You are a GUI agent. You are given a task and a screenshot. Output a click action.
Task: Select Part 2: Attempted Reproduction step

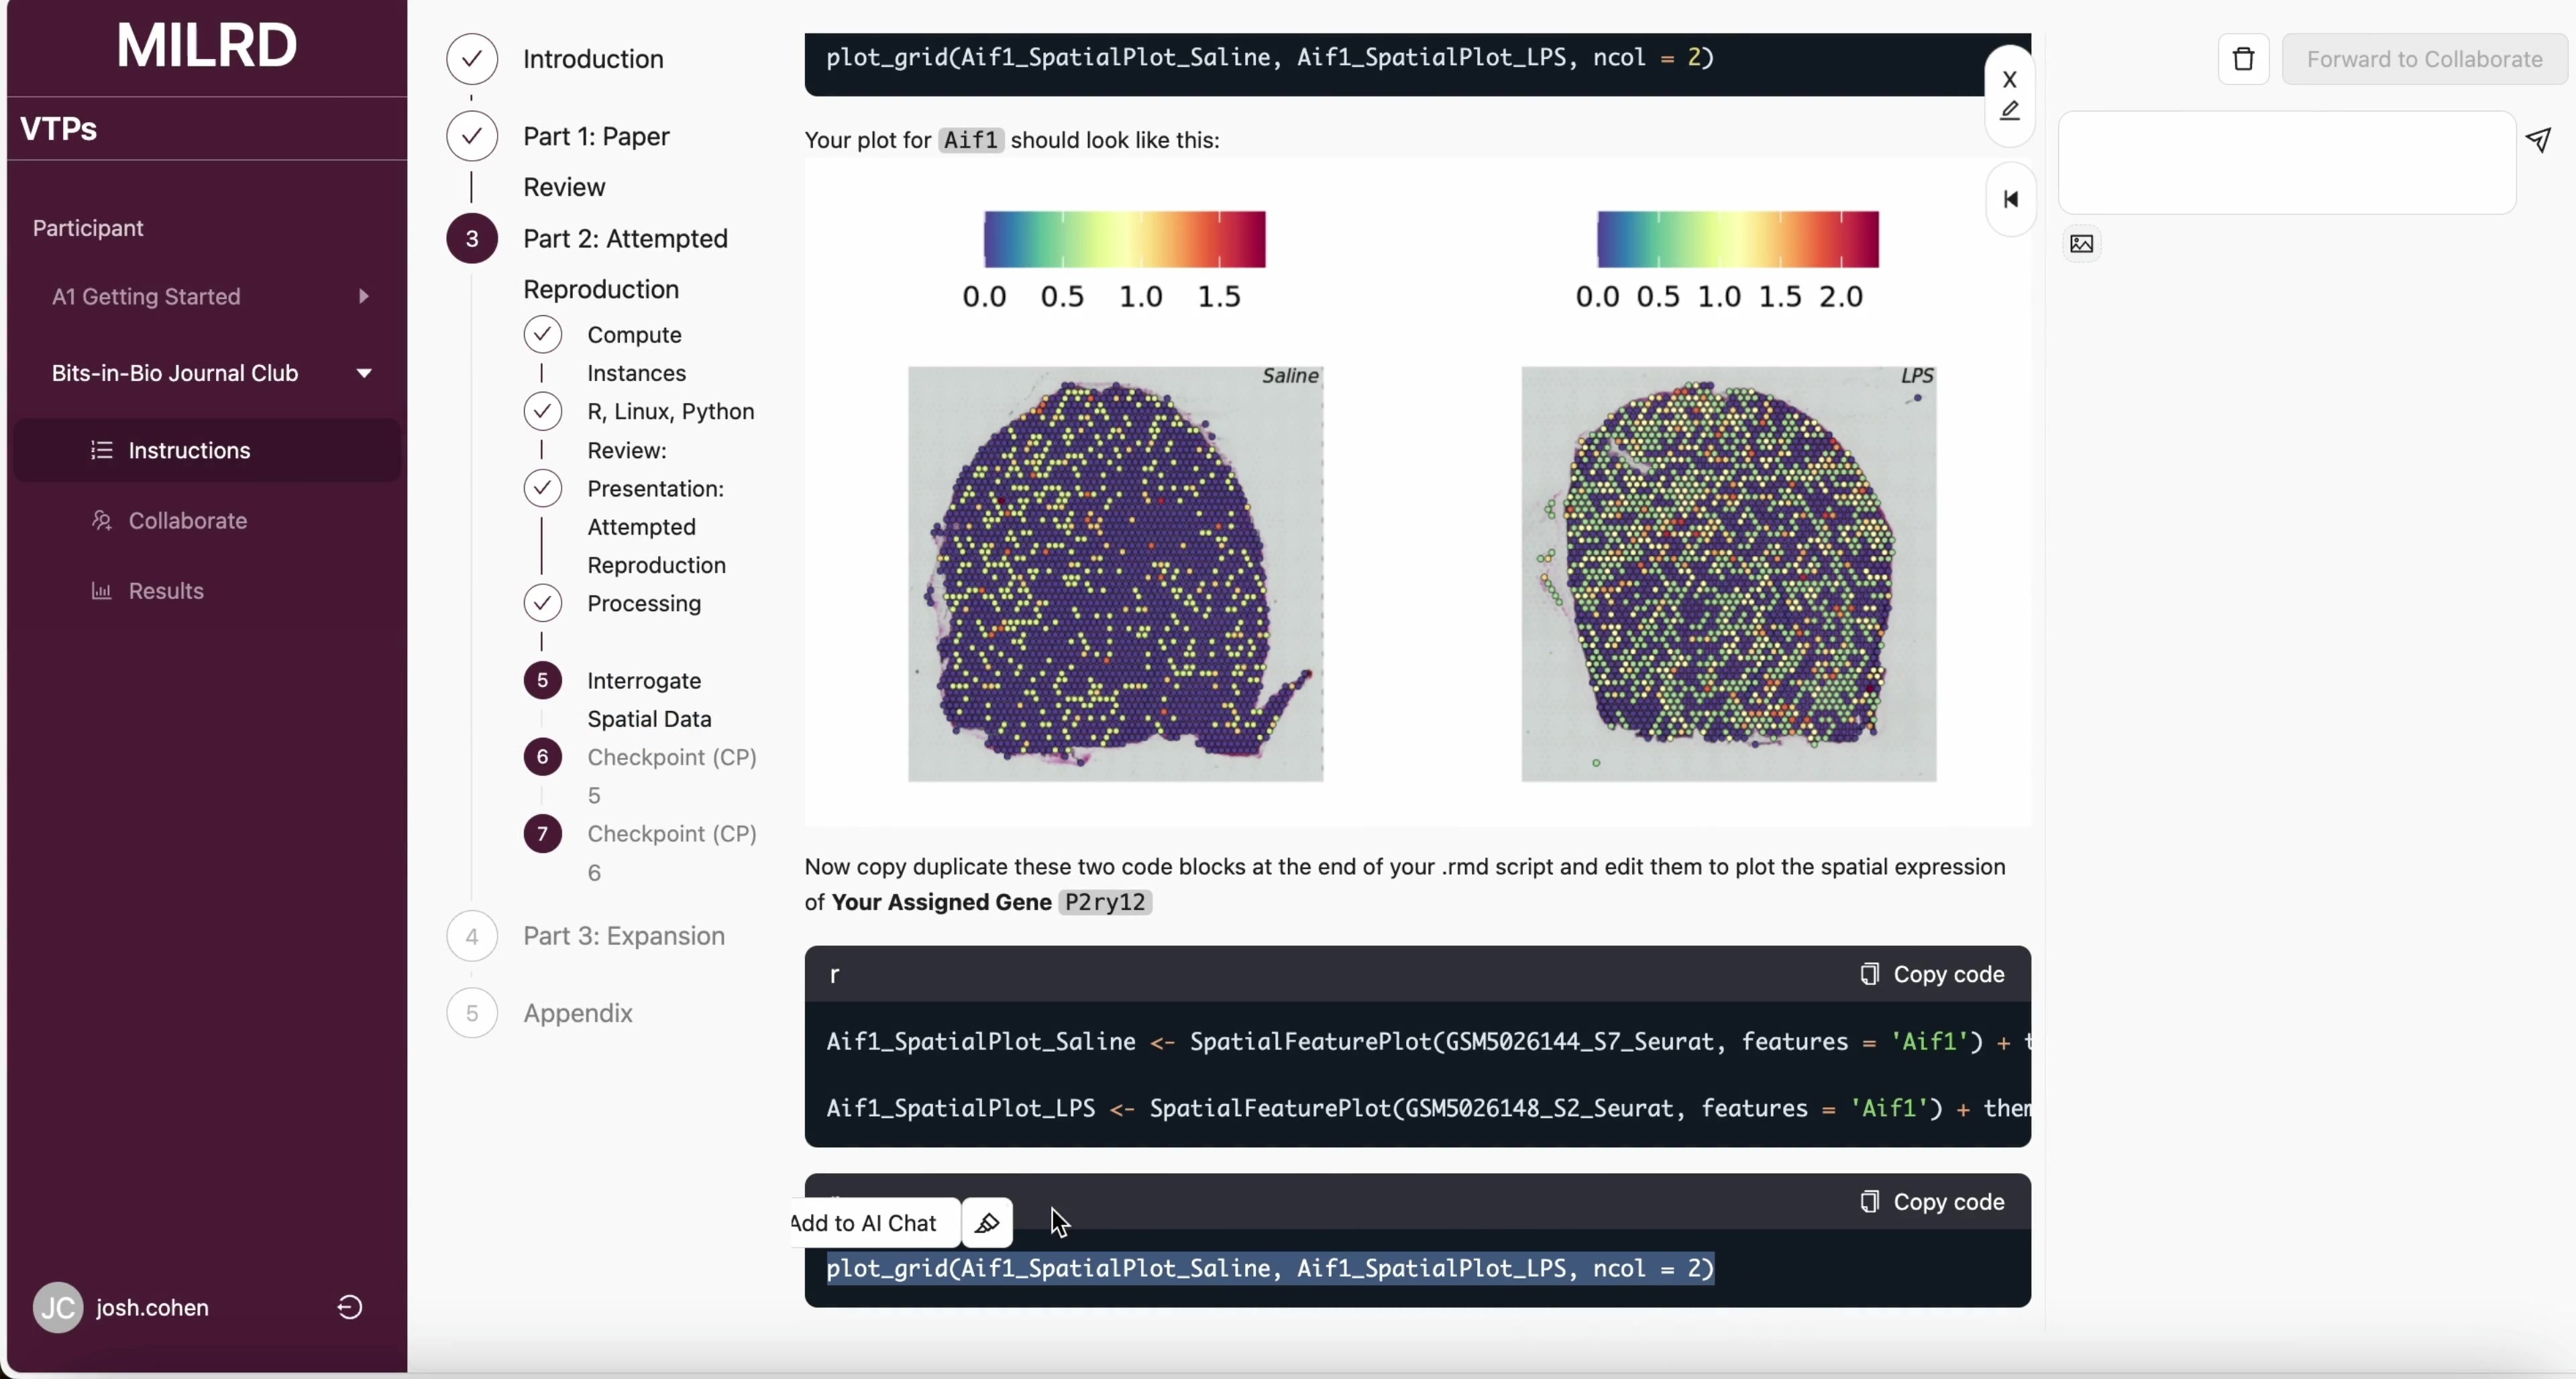pos(625,263)
